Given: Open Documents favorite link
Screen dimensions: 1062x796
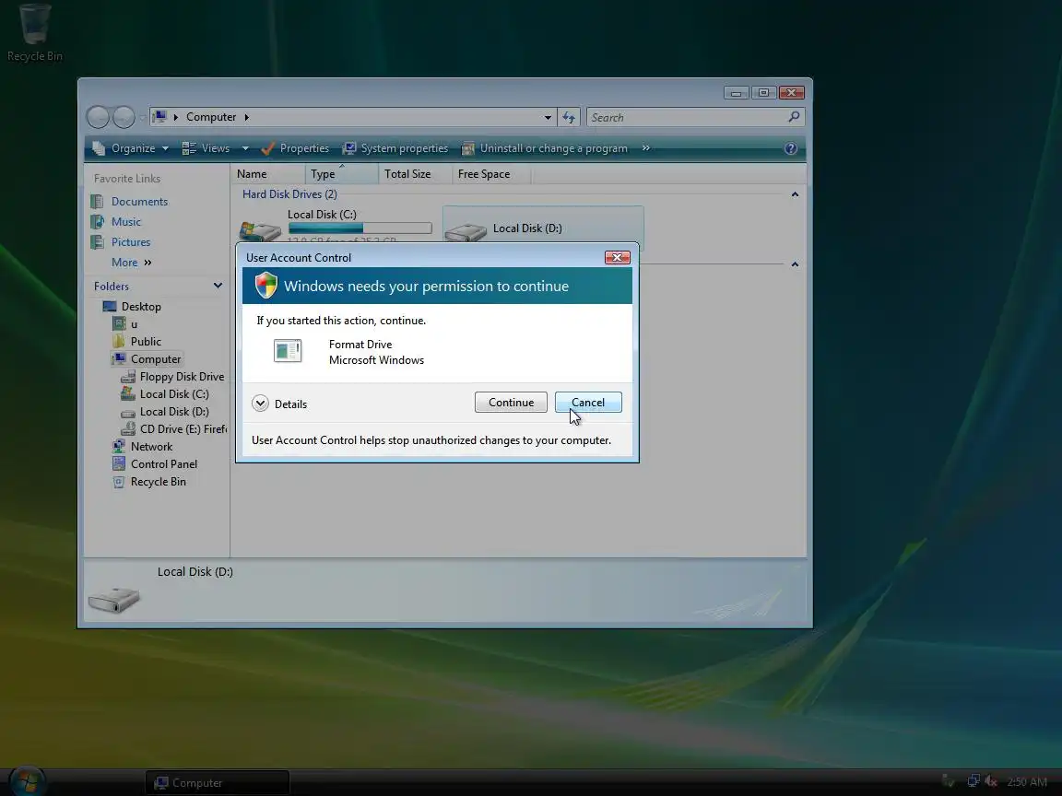Looking at the screenshot, I should tap(139, 202).
